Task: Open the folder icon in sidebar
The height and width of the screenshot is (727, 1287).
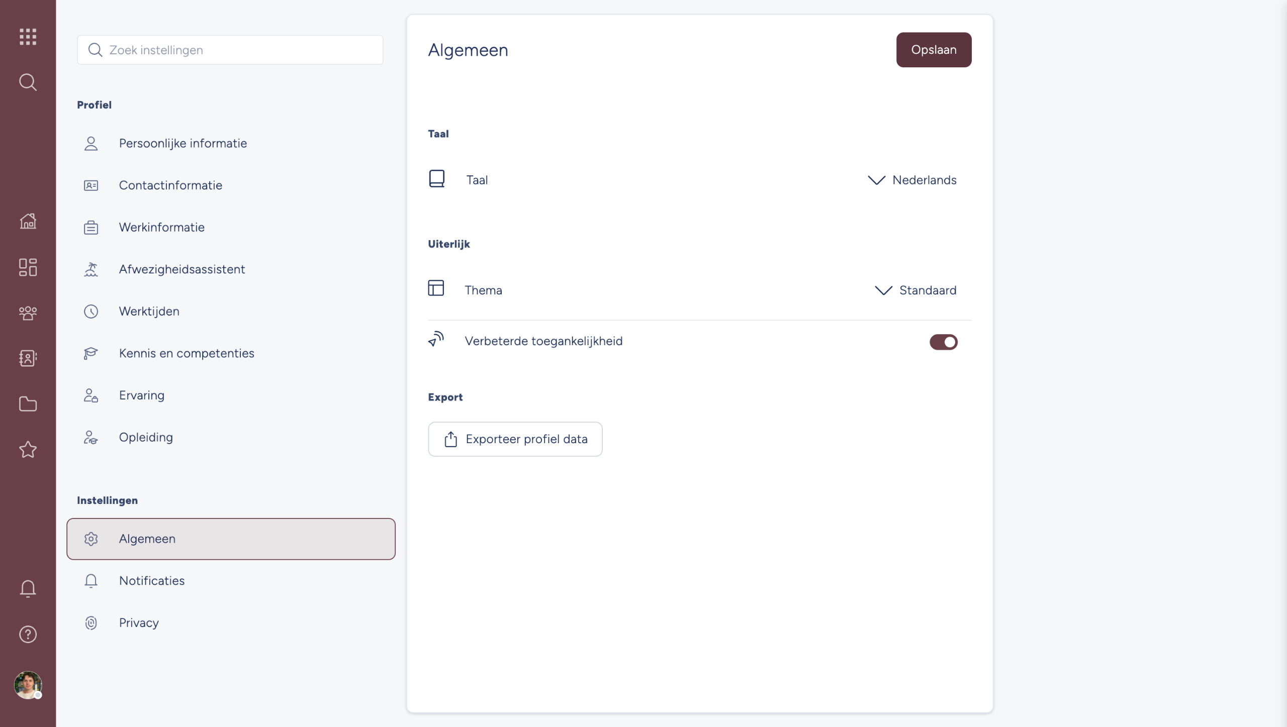Action: pos(28,404)
